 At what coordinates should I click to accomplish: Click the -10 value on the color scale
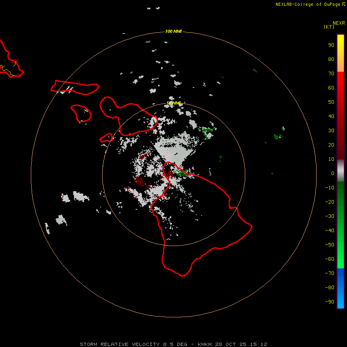pyautogui.click(x=330, y=188)
